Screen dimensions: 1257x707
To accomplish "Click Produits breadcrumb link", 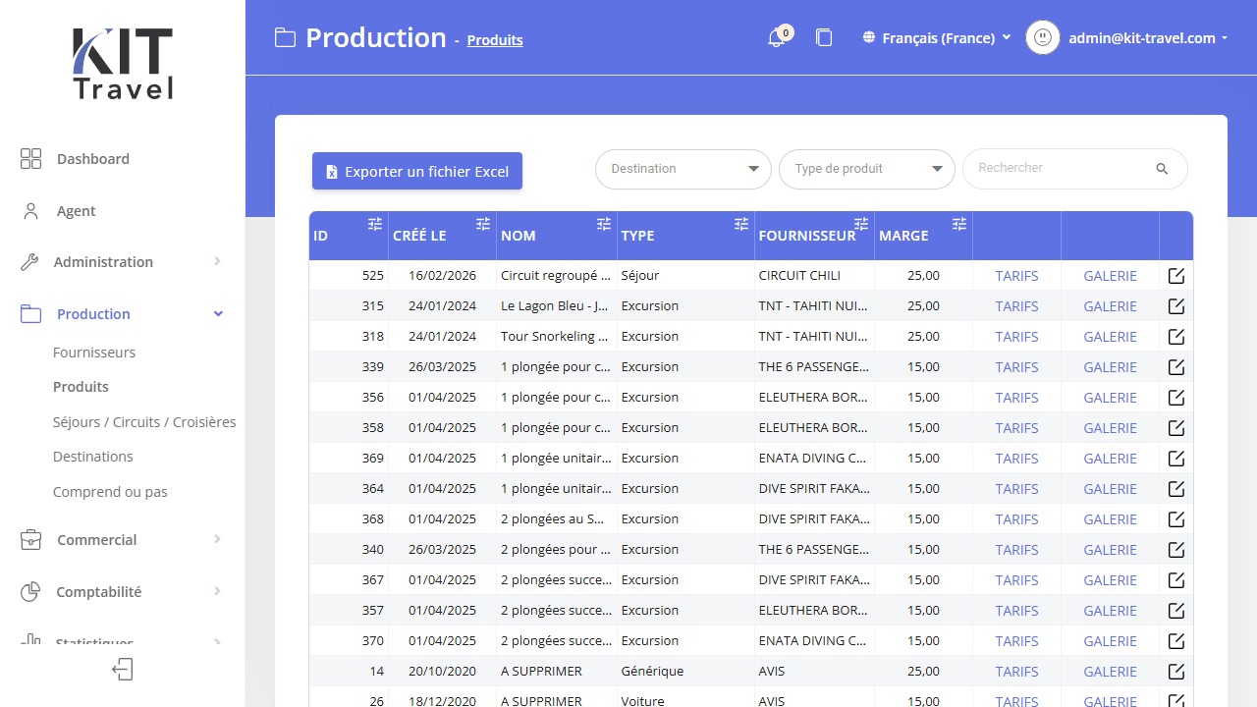I will (495, 40).
